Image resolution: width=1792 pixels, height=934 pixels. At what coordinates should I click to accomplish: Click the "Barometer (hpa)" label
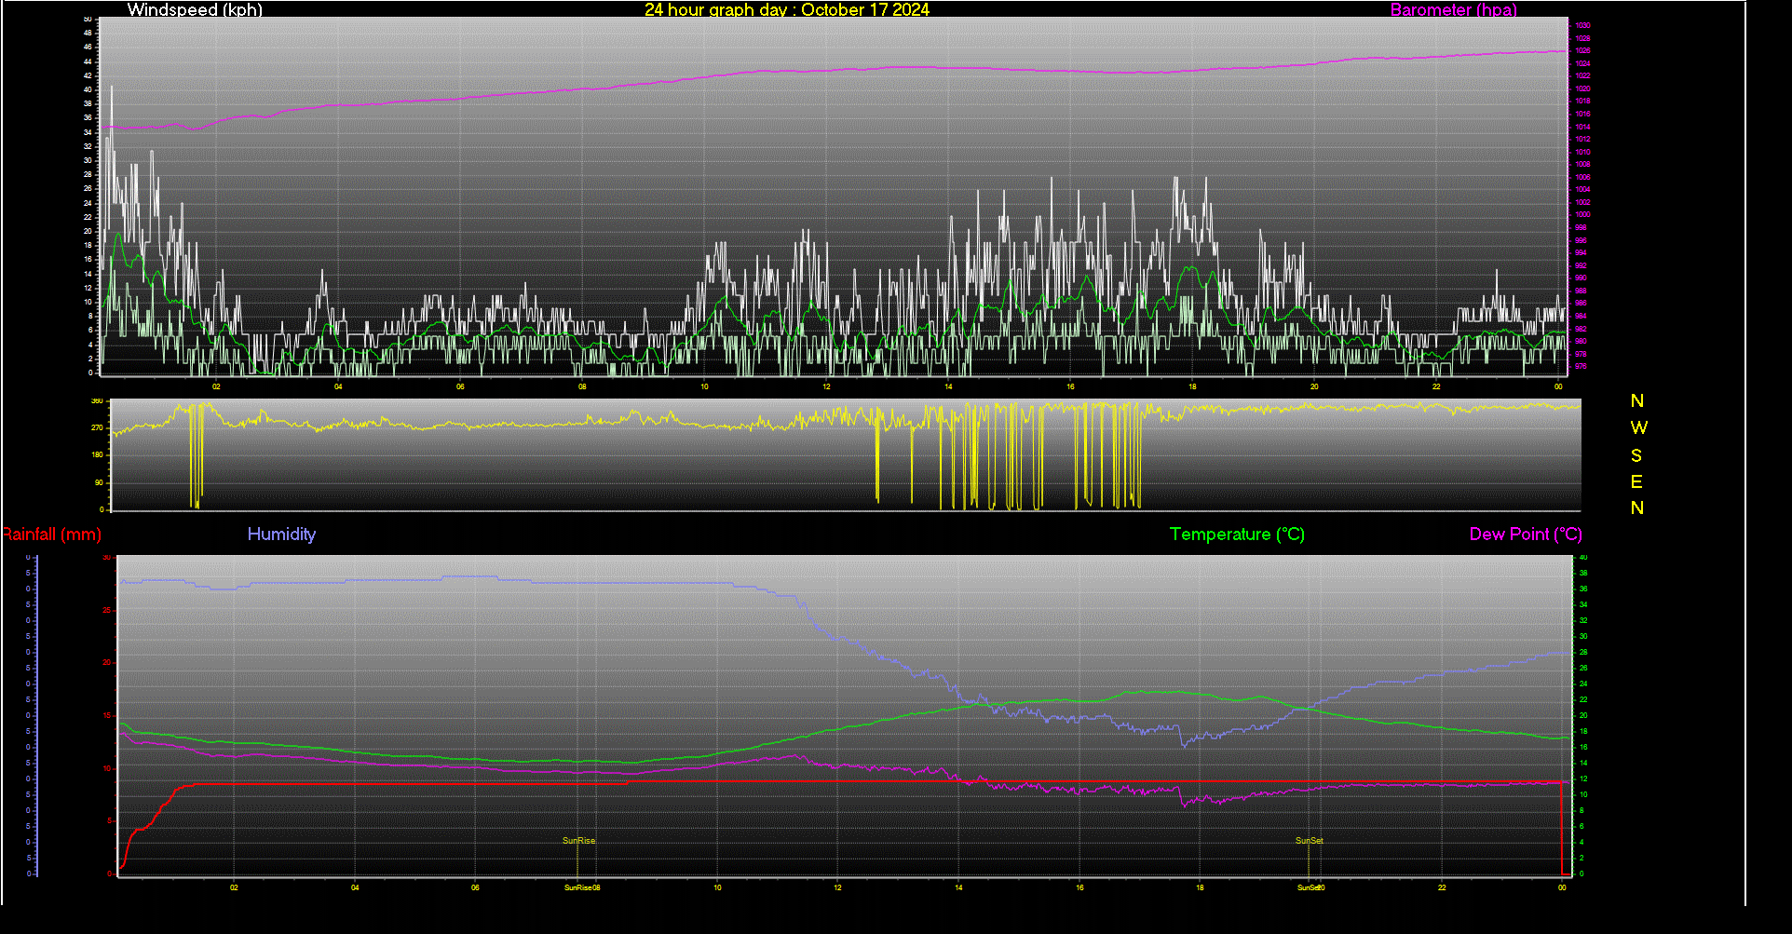(1453, 10)
